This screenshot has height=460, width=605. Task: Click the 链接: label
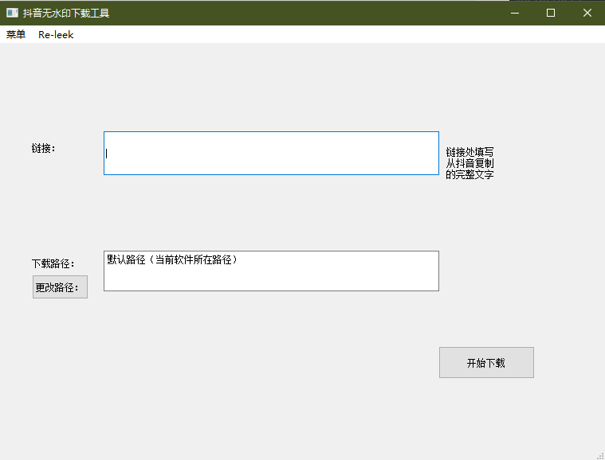coord(43,148)
